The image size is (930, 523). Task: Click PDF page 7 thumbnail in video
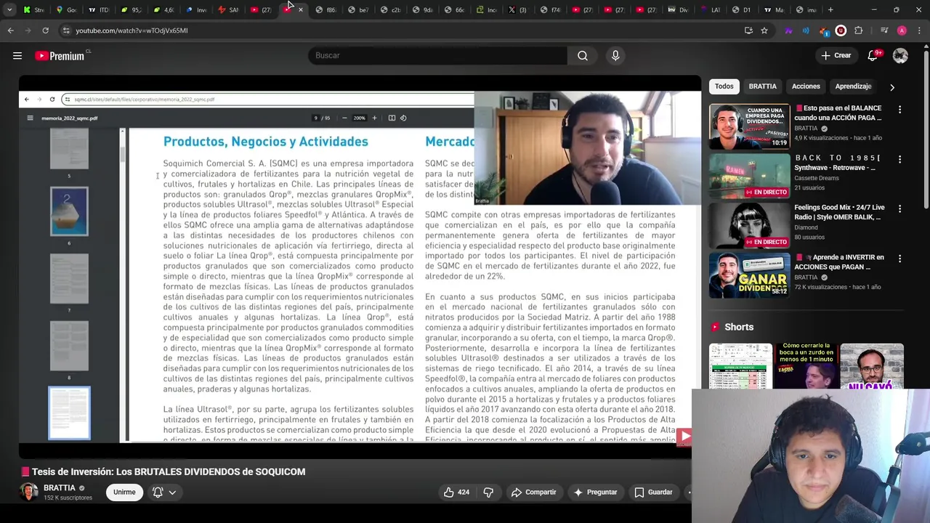click(x=69, y=279)
